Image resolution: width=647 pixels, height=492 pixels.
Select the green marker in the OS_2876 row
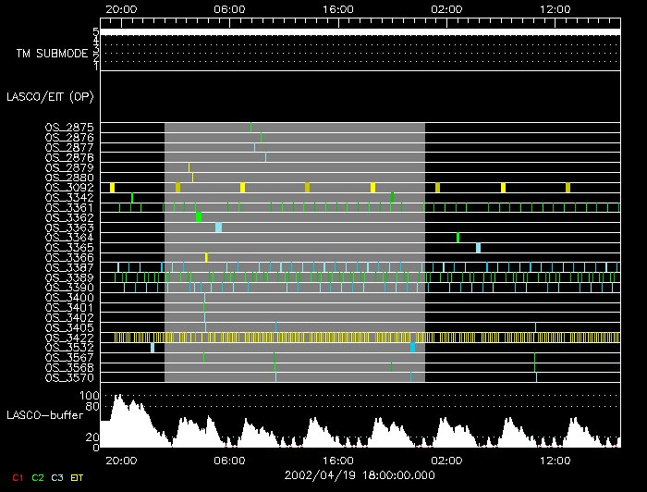(261, 137)
